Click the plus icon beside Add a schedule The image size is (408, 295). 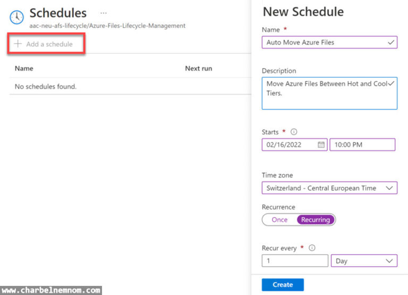click(x=18, y=44)
